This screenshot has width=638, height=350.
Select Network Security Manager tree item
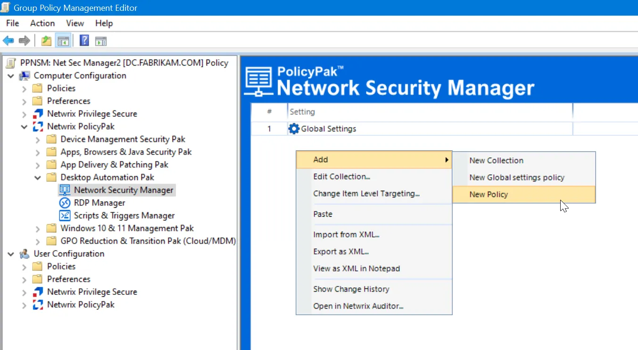coord(124,190)
